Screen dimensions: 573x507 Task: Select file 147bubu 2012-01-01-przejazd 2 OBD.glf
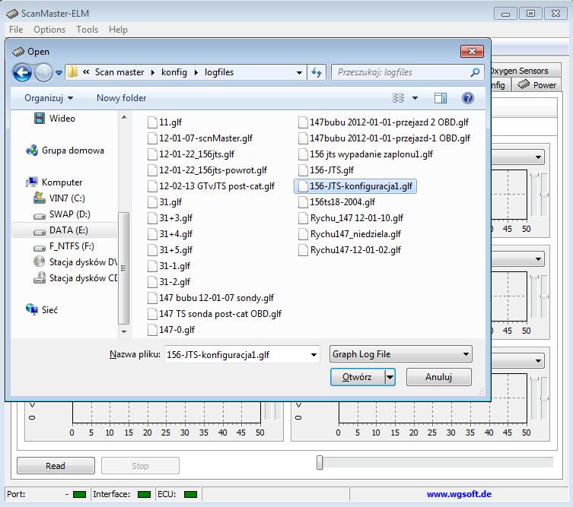pyautogui.click(x=384, y=122)
